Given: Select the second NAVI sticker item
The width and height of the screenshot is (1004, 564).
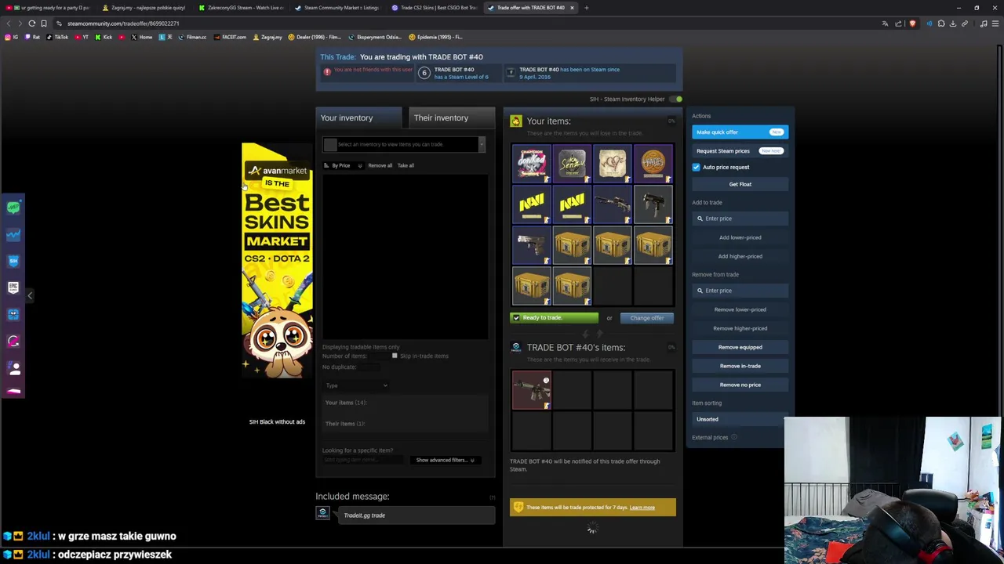Looking at the screenshot, I should click(573, 205).
